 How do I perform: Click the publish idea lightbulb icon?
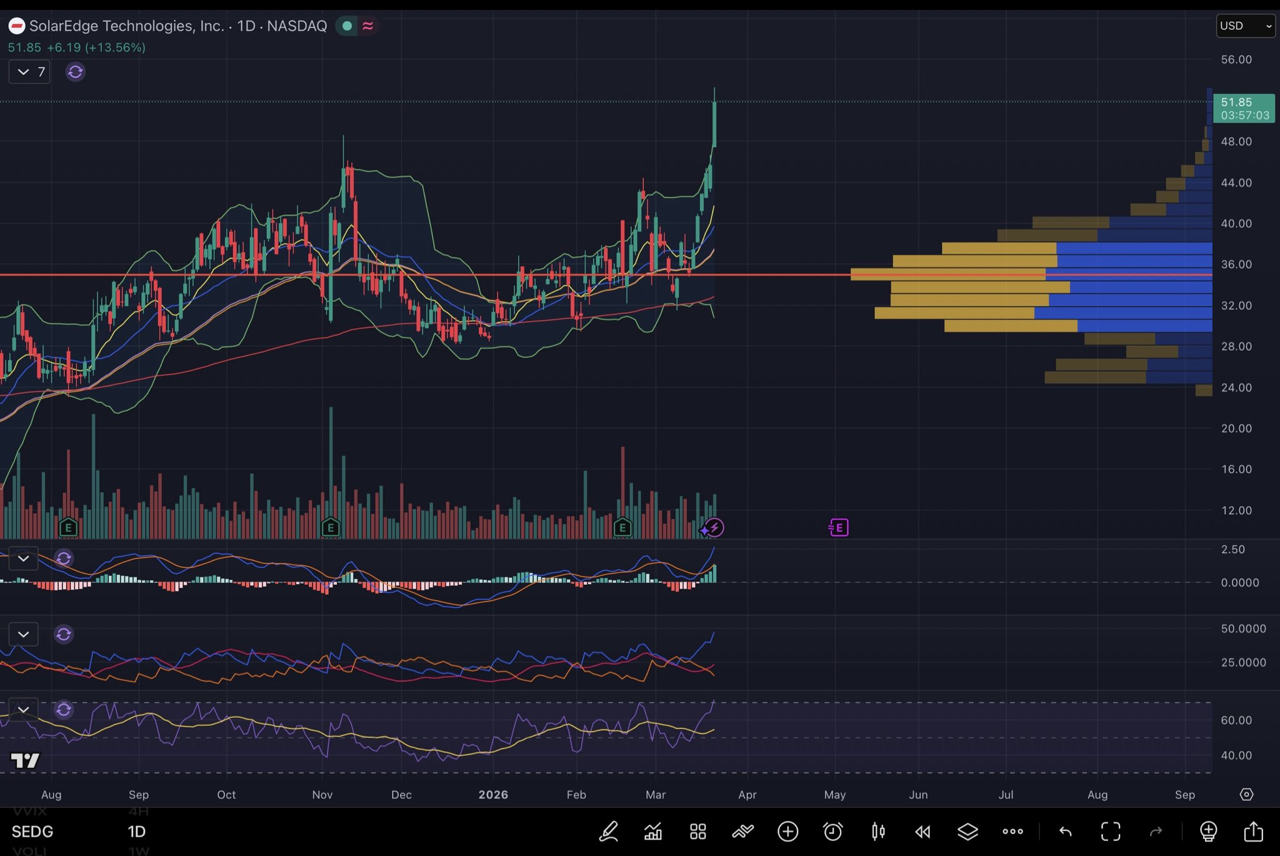coord(1208,832)
